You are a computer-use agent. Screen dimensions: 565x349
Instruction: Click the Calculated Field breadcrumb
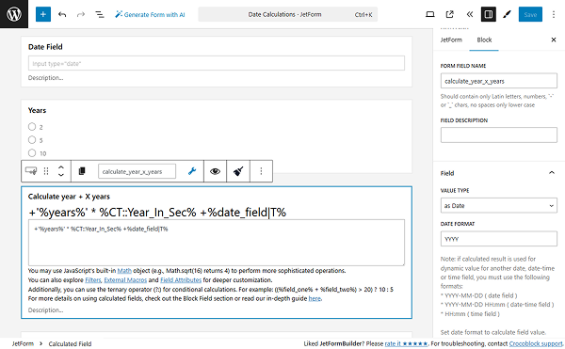pos(70,343)
